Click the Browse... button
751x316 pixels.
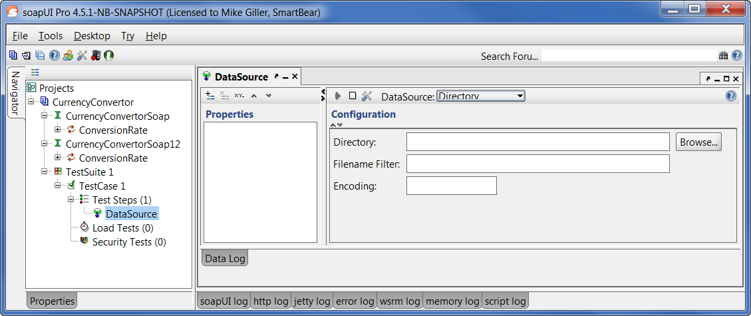[x=699, y=142]
